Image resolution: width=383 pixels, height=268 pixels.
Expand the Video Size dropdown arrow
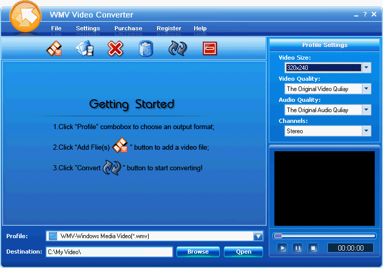[367, 67]
